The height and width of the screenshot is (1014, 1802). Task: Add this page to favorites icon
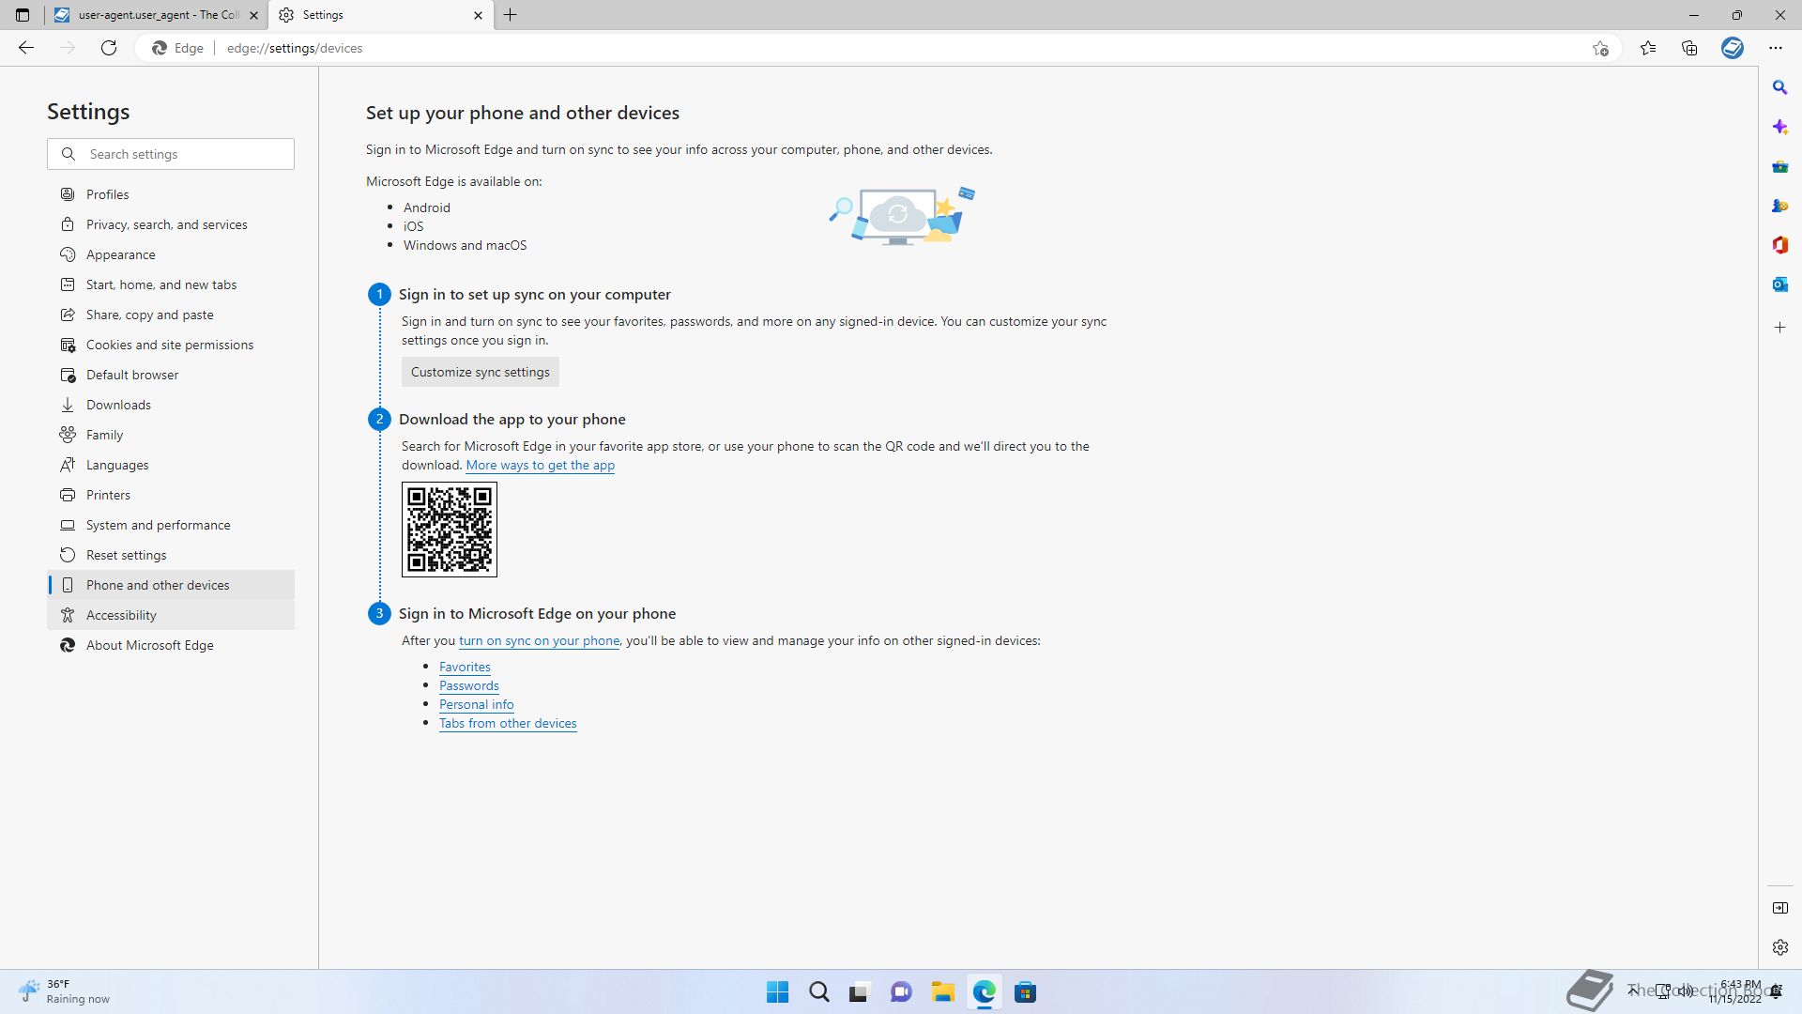point(1600,48)
